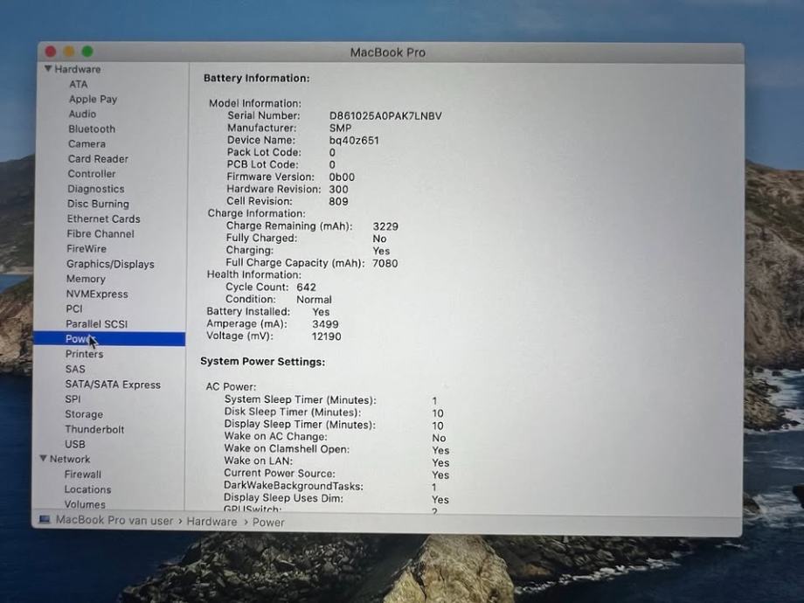Select ATA in the sidebar
The image size is (804, 603).
[x=79, y=84]
